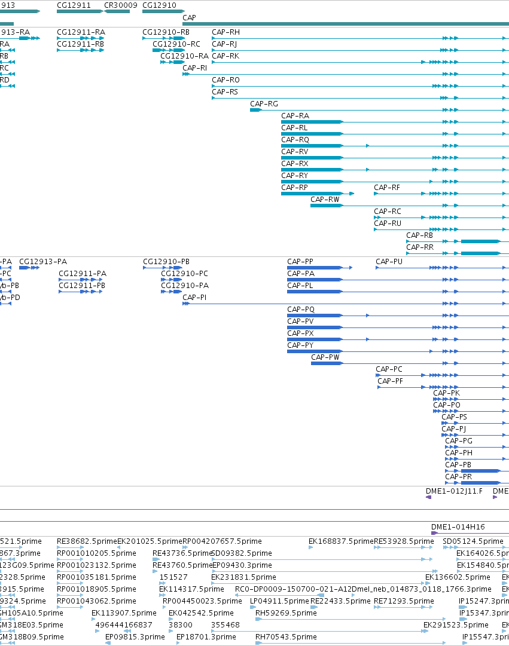Select the CAP-RW transcript label
The height and width of the screenshot is (646, 509).
pos(325,200)
